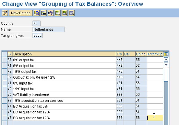Click the Copy As toolbar icon
This screenshot has width=179, height=125.
(37, 13)
